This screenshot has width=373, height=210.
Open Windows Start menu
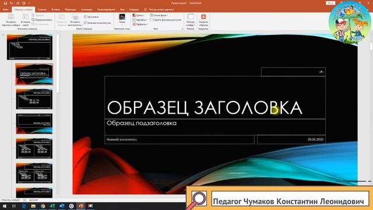[x=5, y=206]
